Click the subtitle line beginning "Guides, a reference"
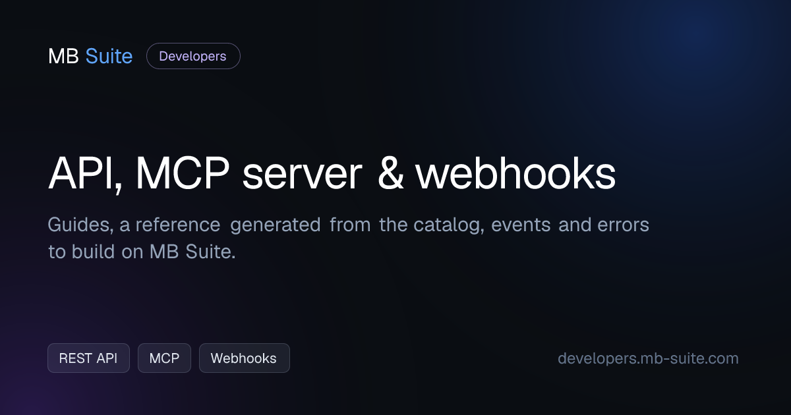 point(349,225)
